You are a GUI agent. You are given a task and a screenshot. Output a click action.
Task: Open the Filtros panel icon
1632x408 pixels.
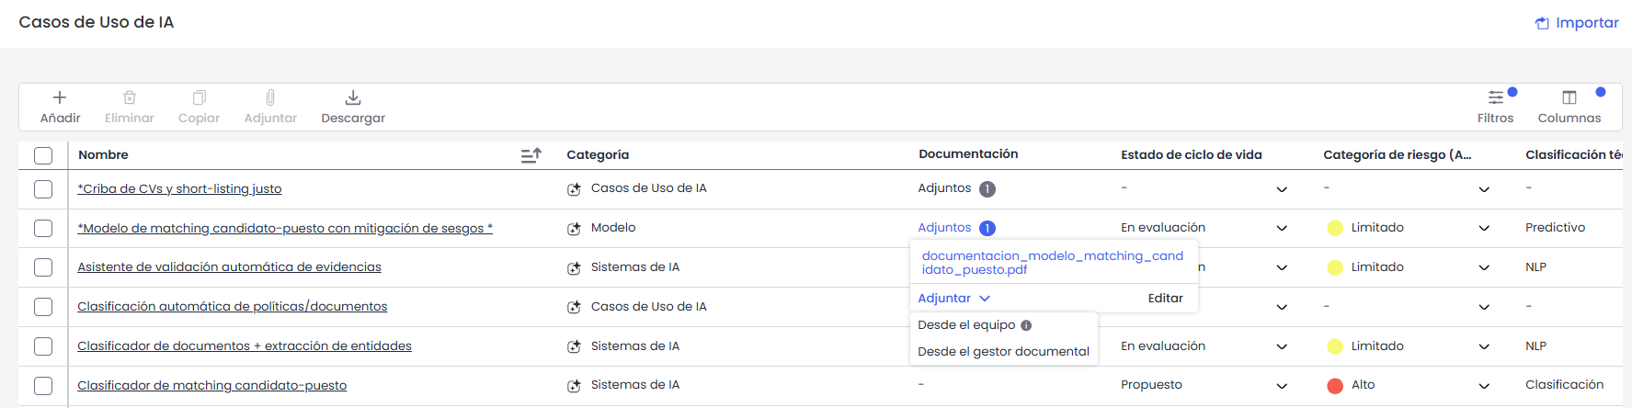click(1496, 97)
